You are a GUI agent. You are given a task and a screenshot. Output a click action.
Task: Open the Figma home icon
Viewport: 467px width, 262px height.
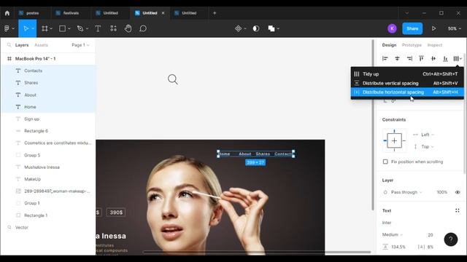coord(7,13)
